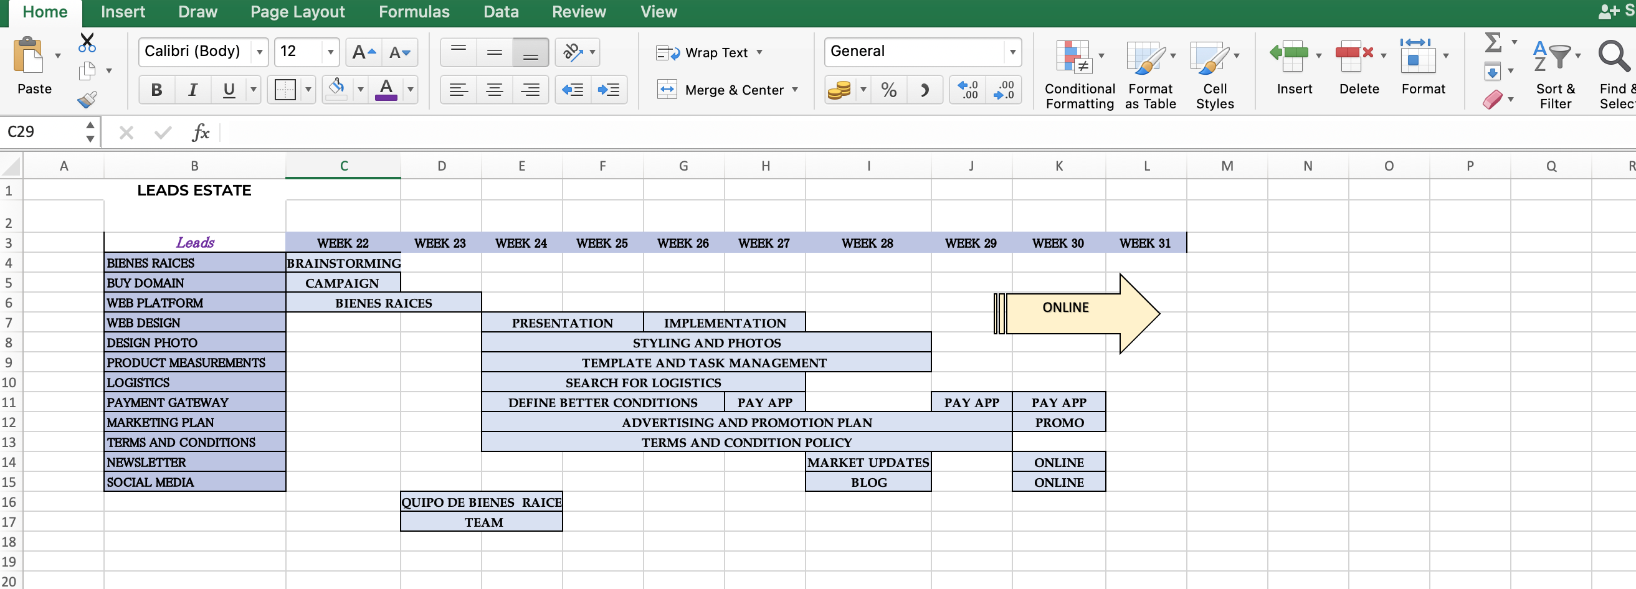Click the Delete cells icon

pyautogui.click(x=1353, y=57)
